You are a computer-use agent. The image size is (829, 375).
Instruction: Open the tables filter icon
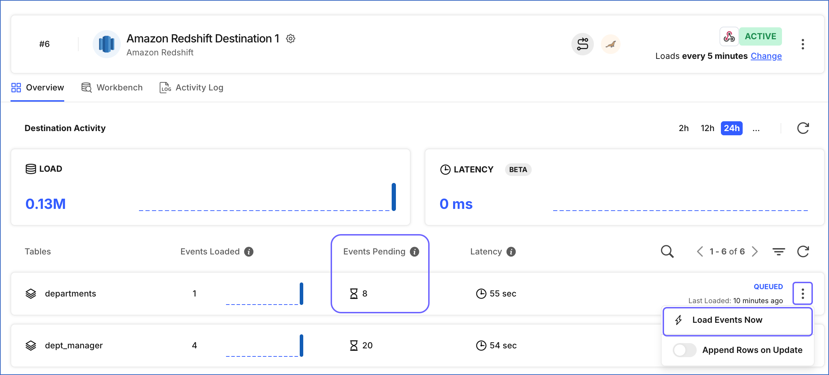tap(779, 252)
